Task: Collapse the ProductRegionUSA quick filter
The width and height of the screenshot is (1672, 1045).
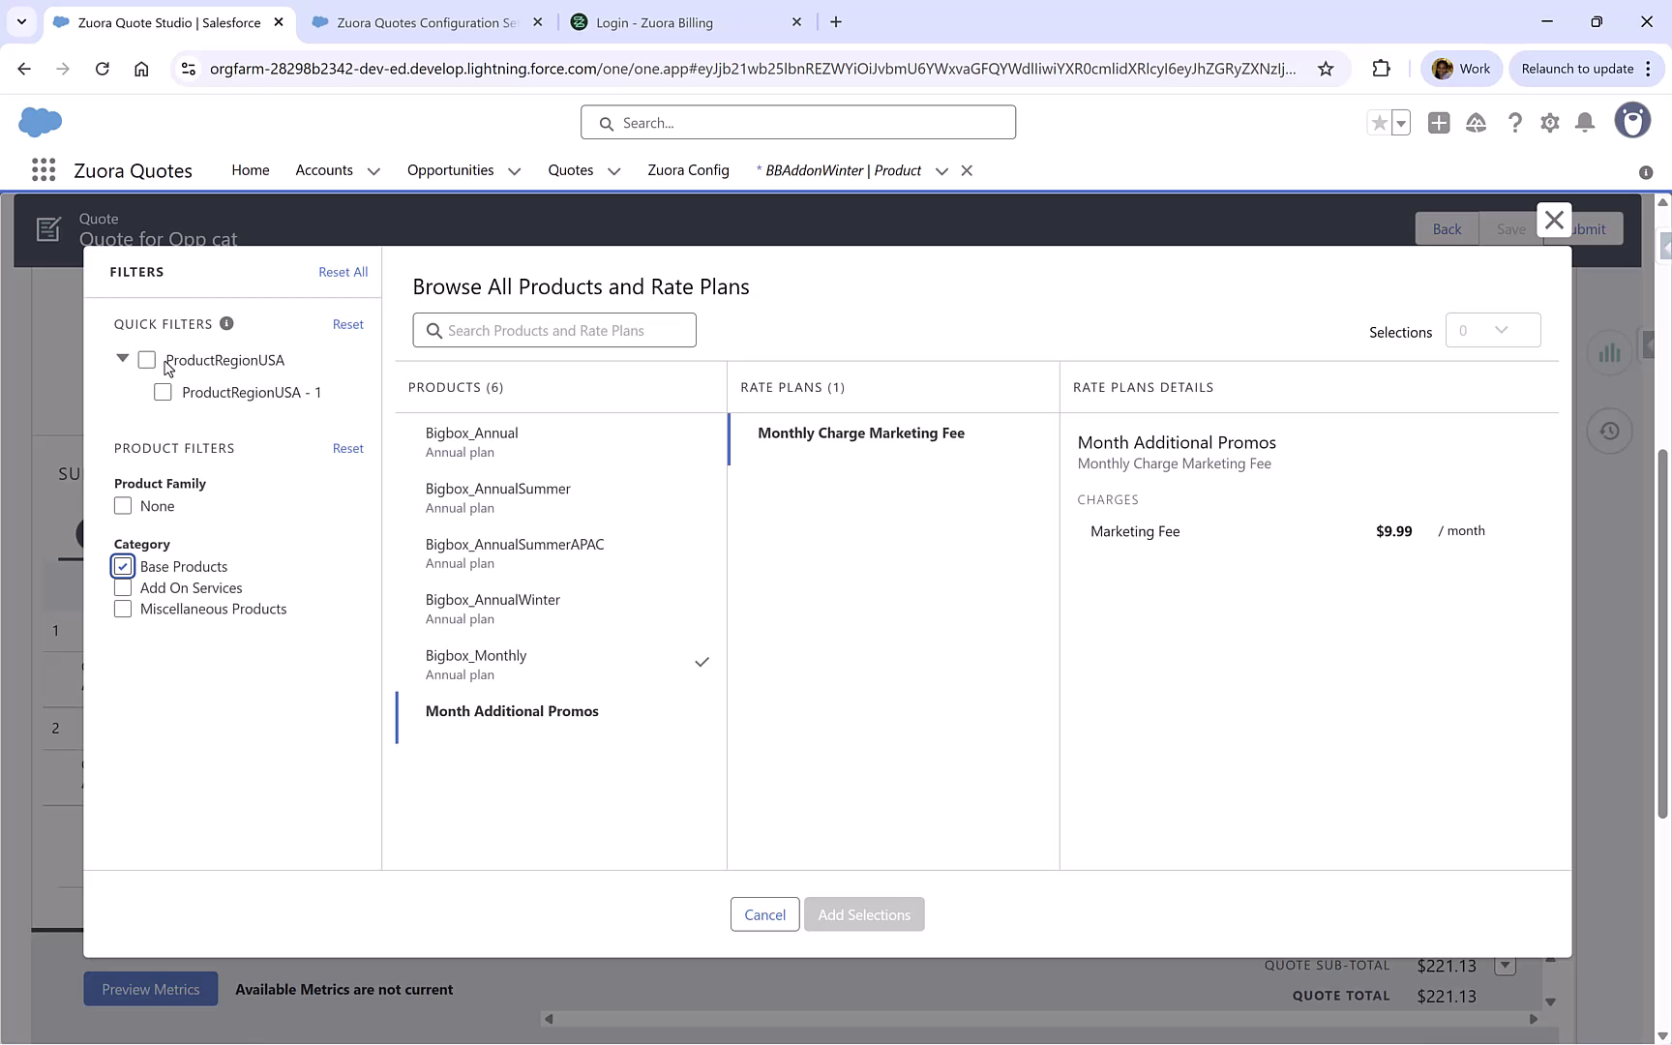Action: 122,358
